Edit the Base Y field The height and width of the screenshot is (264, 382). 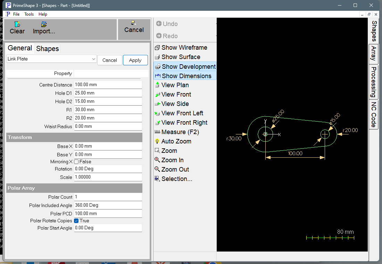pyautogui.click(x=108, y=155)
